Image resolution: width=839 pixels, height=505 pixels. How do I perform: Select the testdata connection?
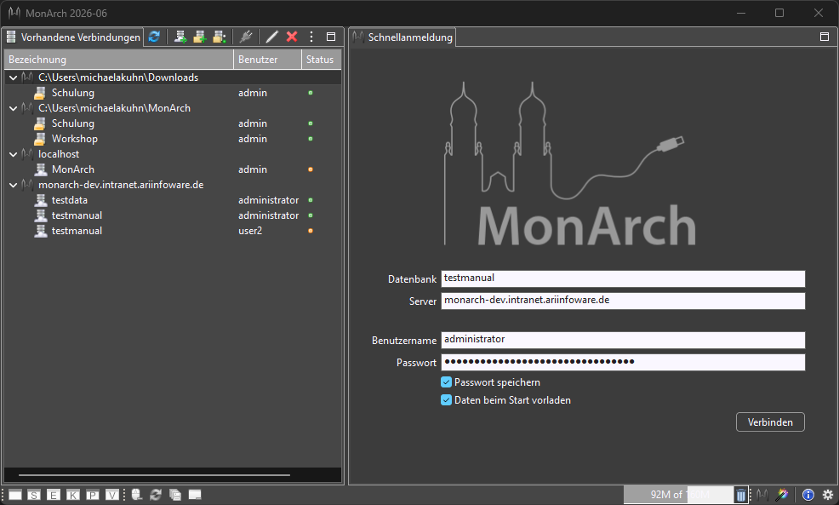pos(70,200)
